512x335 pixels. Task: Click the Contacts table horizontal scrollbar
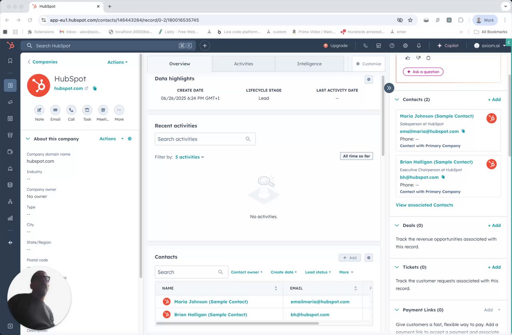point(237,323)
